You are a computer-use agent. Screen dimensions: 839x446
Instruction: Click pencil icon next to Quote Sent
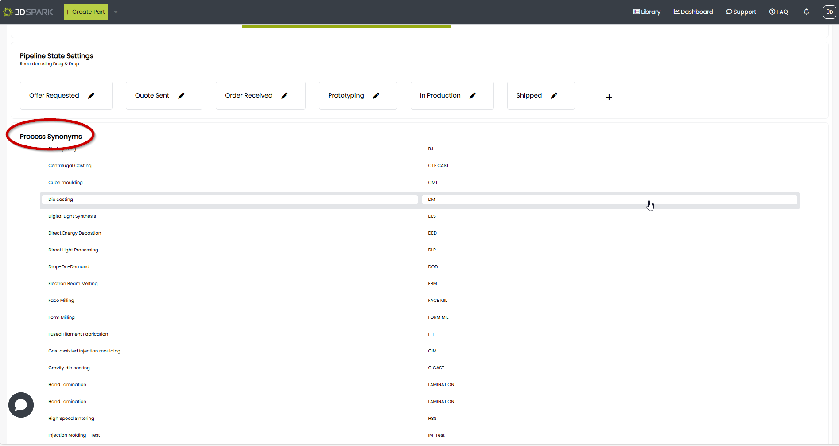pyautogui.click(x=181, y=96)
